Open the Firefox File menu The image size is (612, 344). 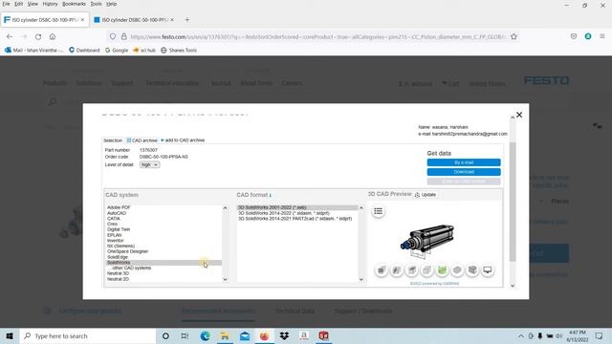tap(6, 4)
